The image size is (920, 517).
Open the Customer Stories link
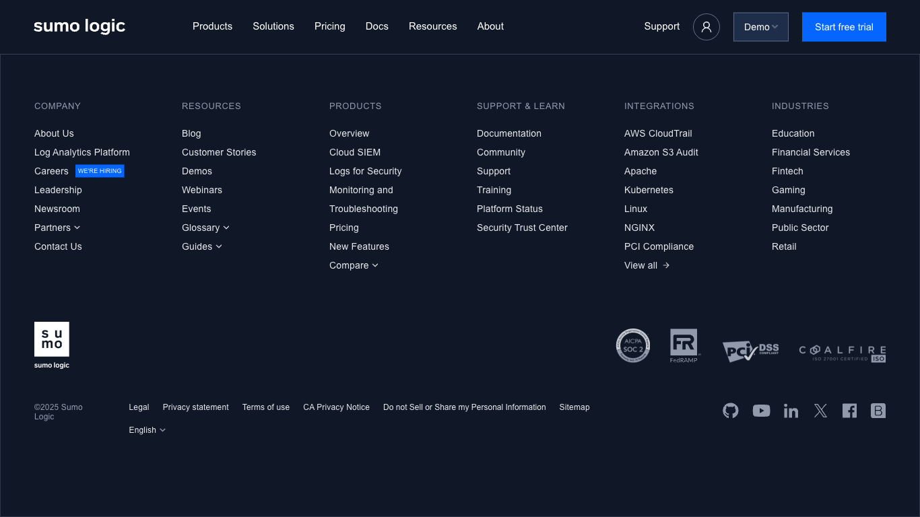[x=219, y=152]
